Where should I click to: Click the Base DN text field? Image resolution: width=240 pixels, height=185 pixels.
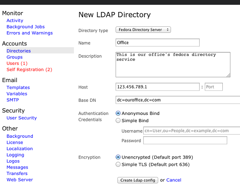[178, 100]
